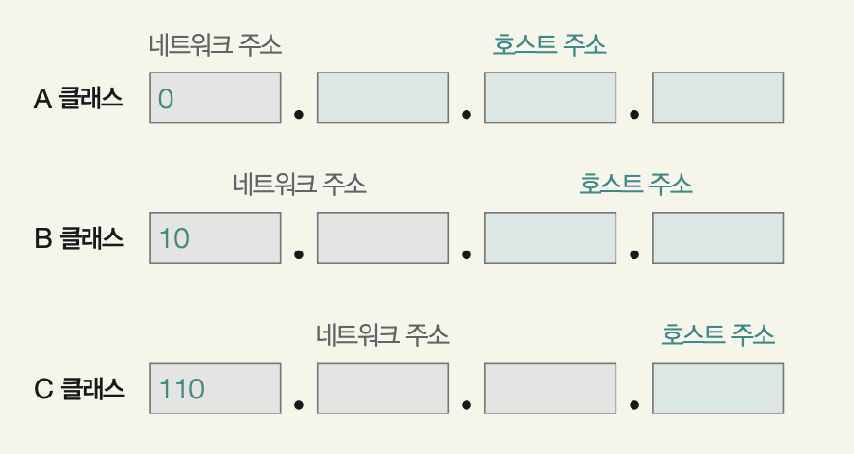Select the 네트워크 주소 label above B class
The image size is (854, 454).
click(x=299, y=184)
